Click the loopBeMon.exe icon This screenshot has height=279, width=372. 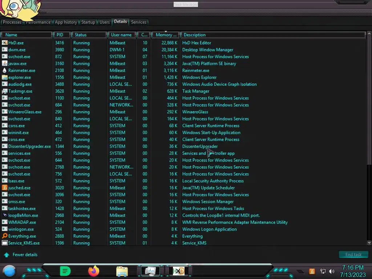(x=4, y=215)
